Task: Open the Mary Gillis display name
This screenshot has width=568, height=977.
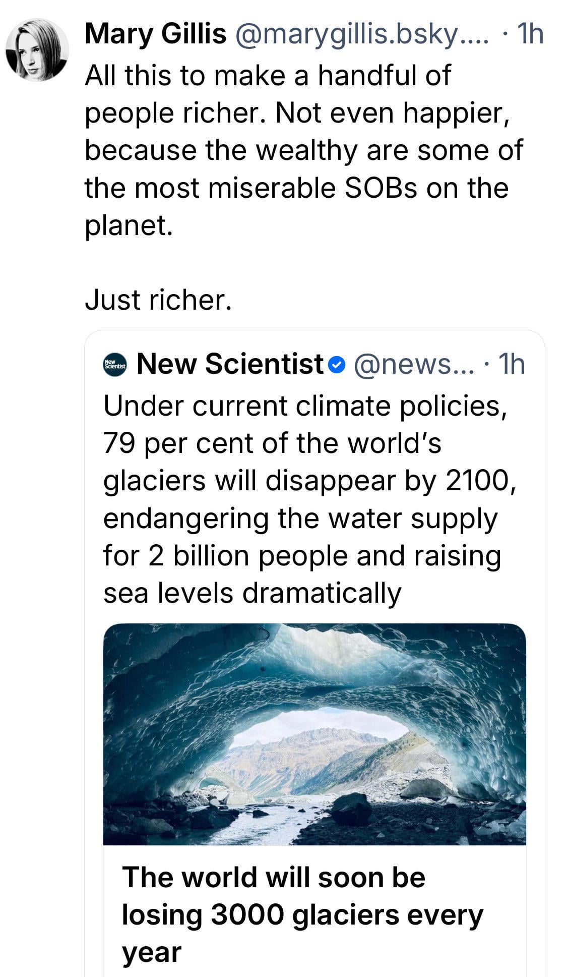Action: 155,35
